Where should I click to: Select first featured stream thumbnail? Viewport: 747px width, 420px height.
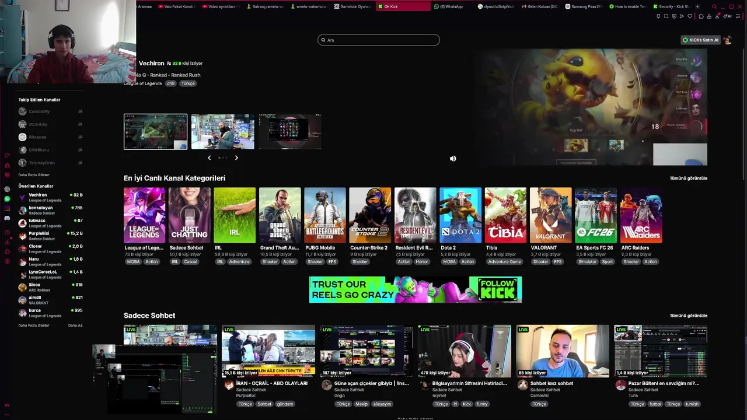coord(156,132)
